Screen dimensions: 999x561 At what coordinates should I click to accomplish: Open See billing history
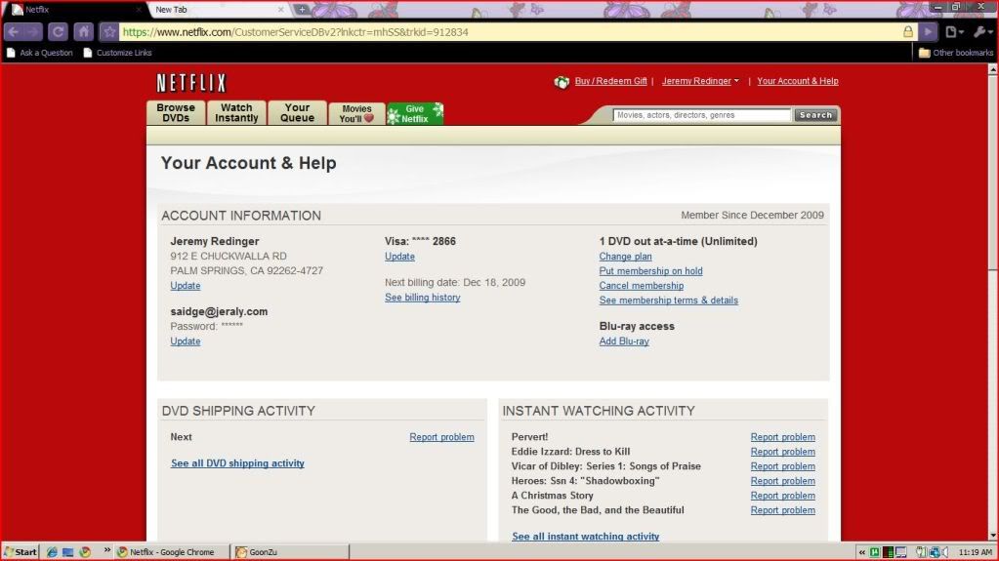click(423, 297)
